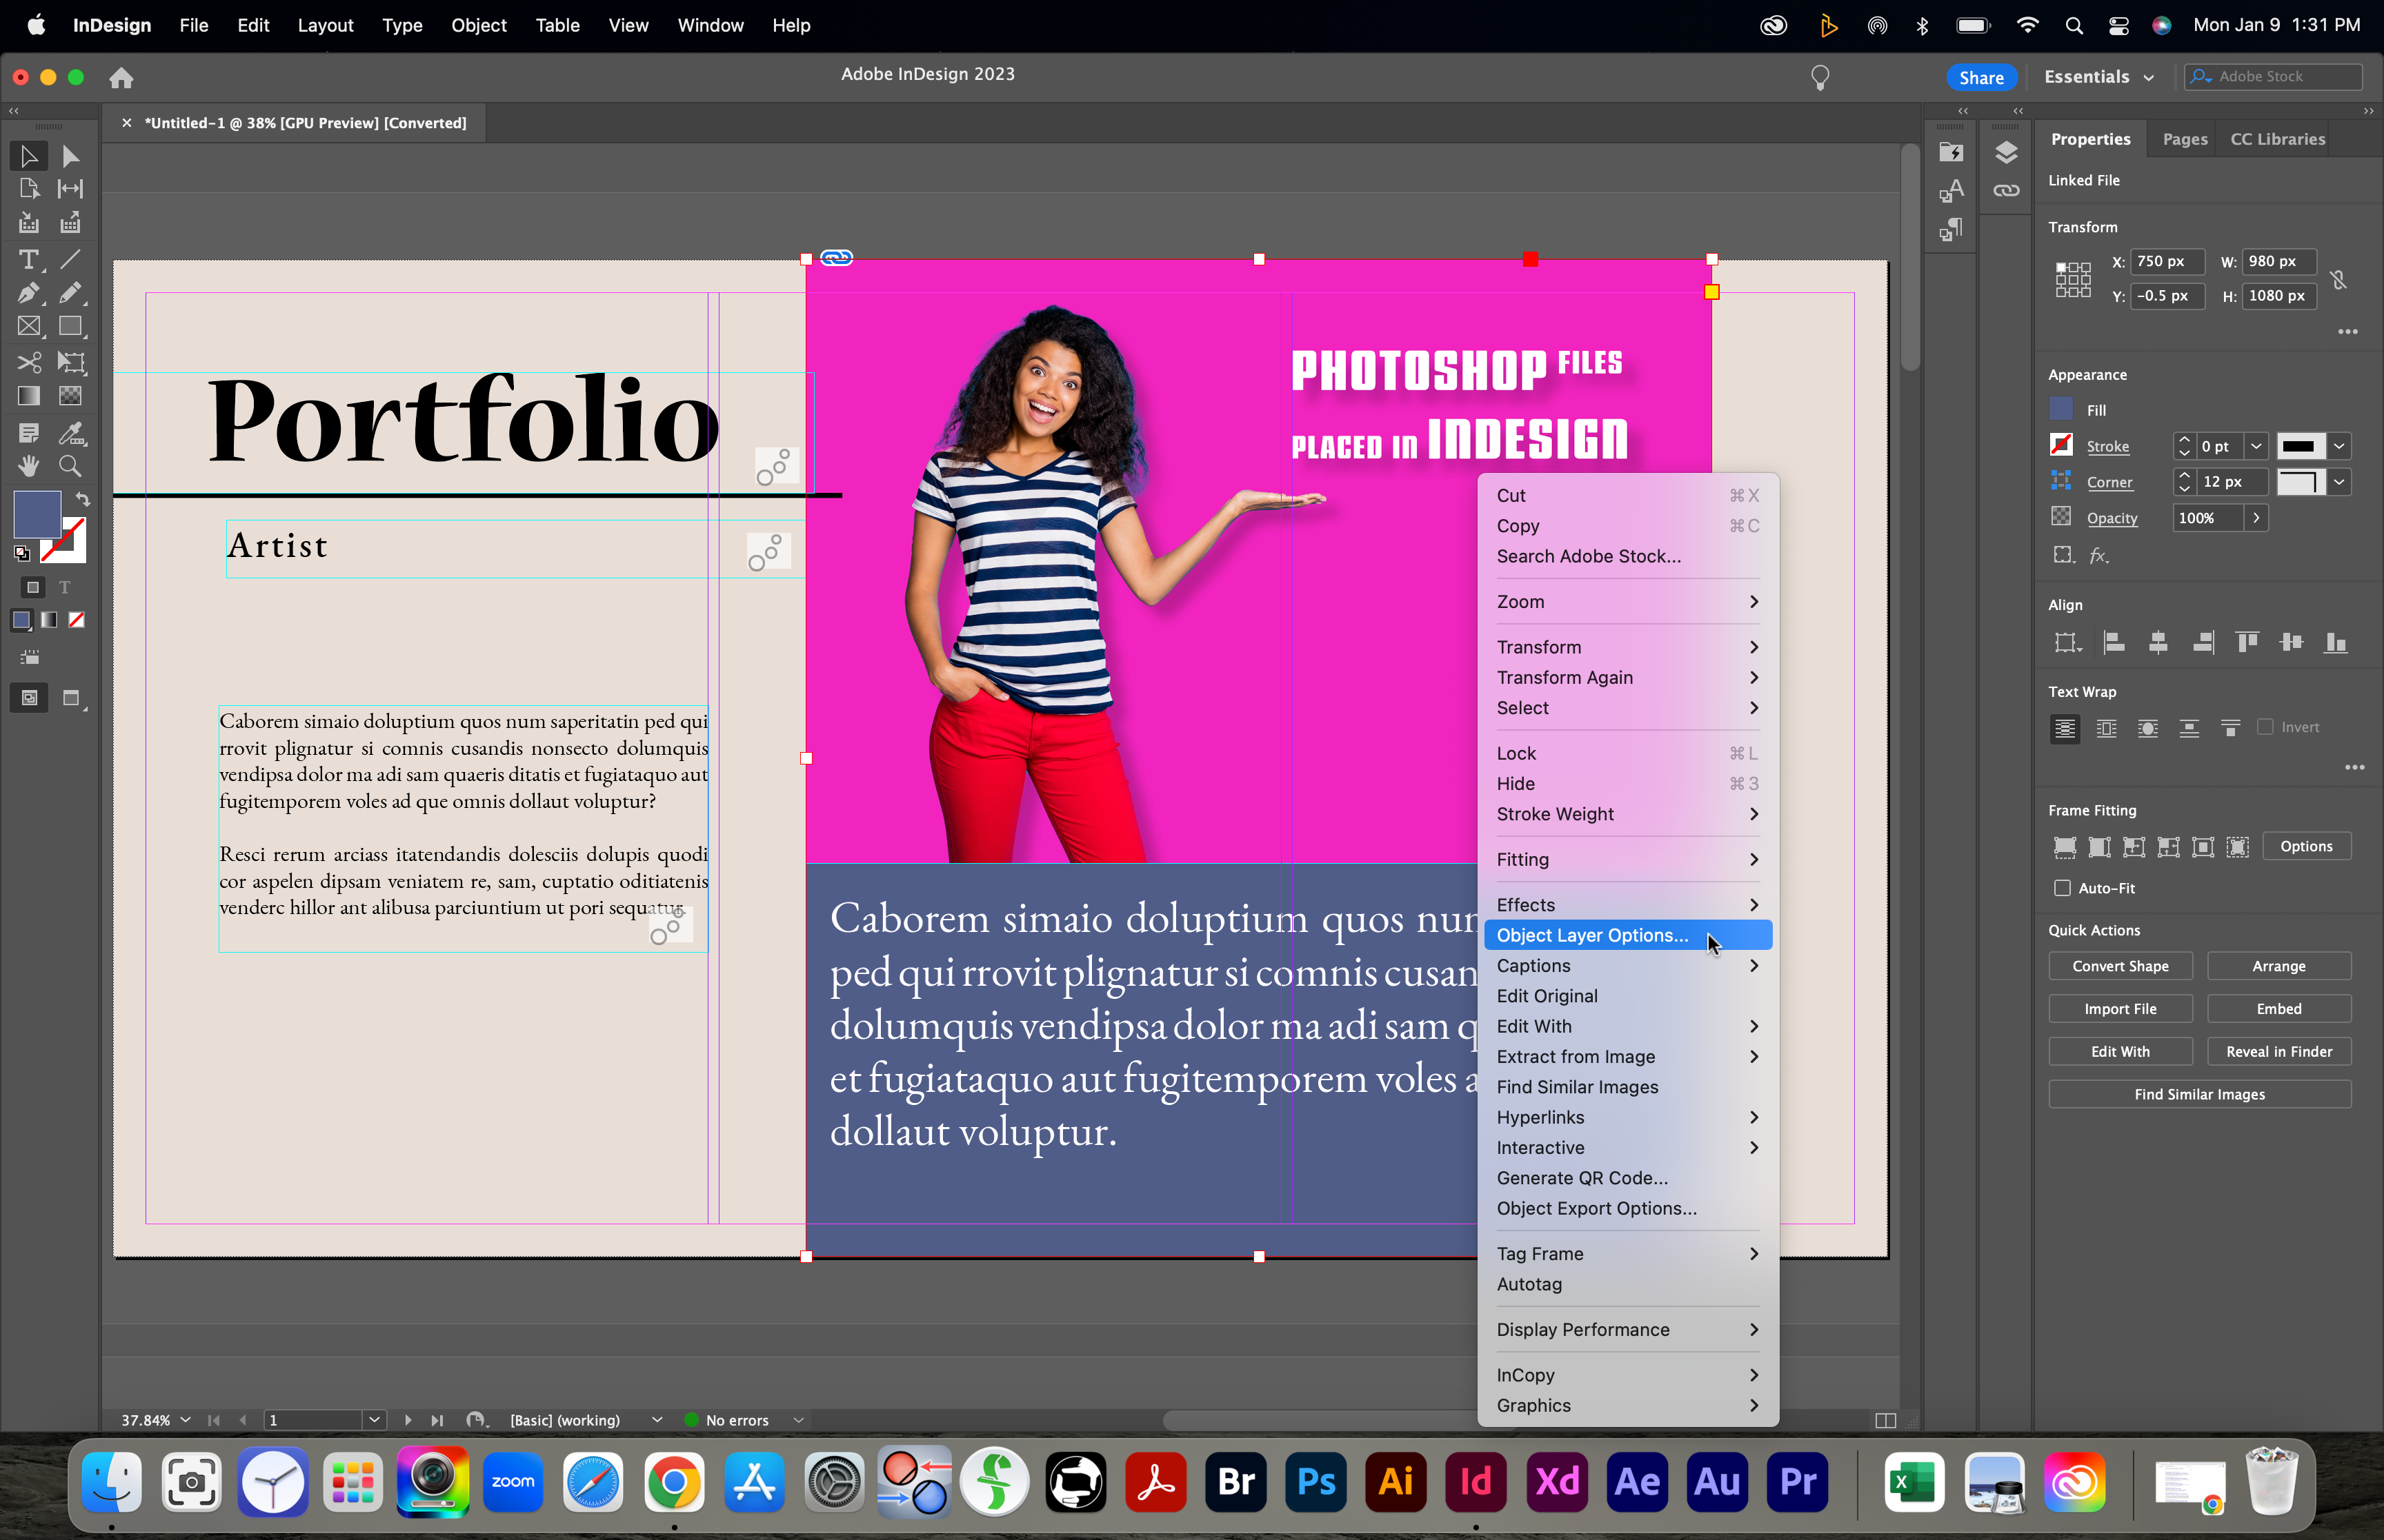Click the Stroke swatch in Appearance

tap(2061, 445)
